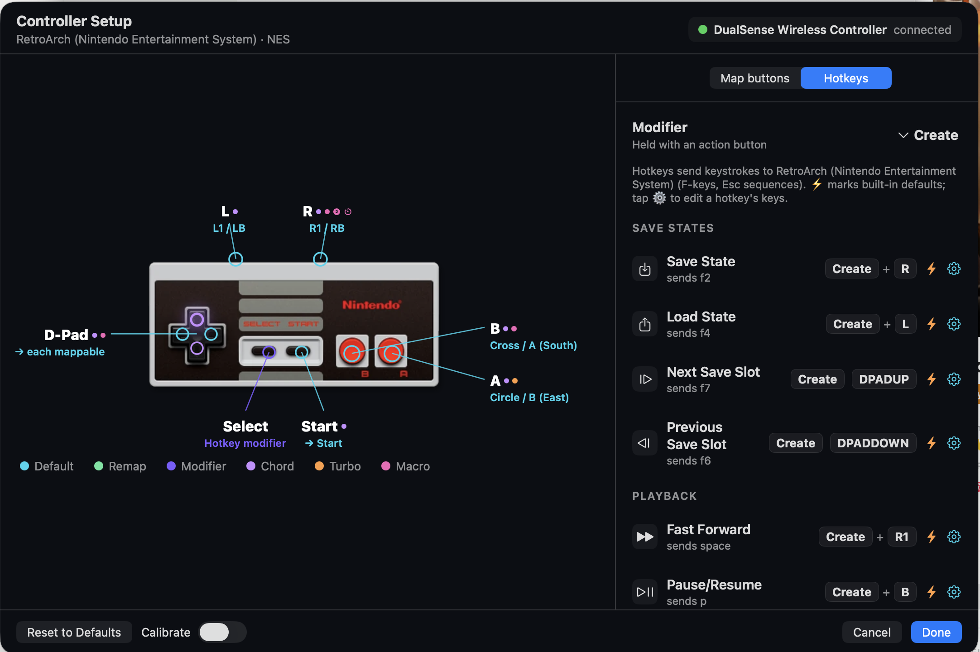The width and height of the screenshot is (980, 652).
Task: Click the Pause/Resume lightning icon
Action: click(932, 592)
